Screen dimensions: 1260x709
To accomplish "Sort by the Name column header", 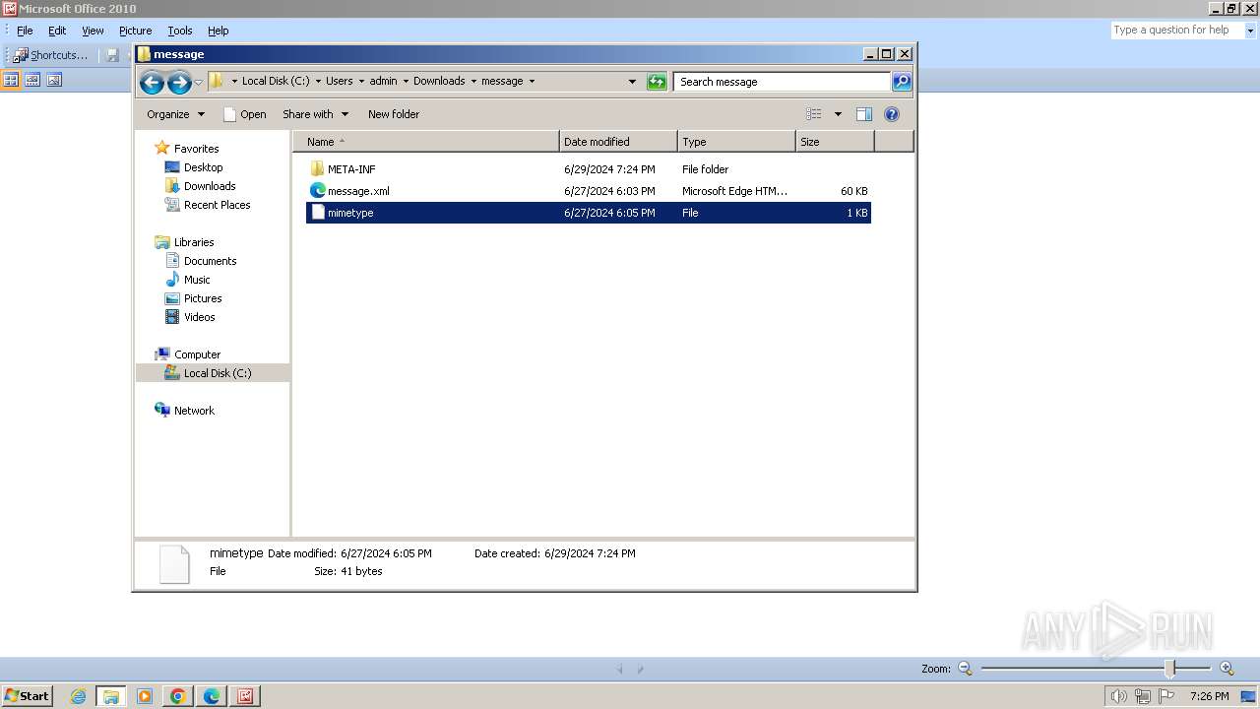I will [x=426, y=142].
